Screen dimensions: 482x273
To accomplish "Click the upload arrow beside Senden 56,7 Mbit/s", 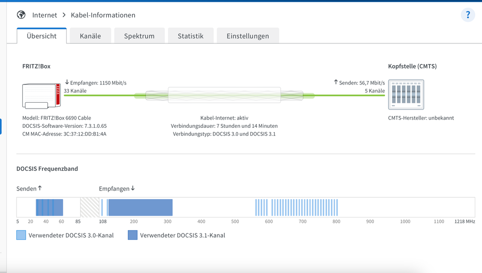I will click(336, 82).
